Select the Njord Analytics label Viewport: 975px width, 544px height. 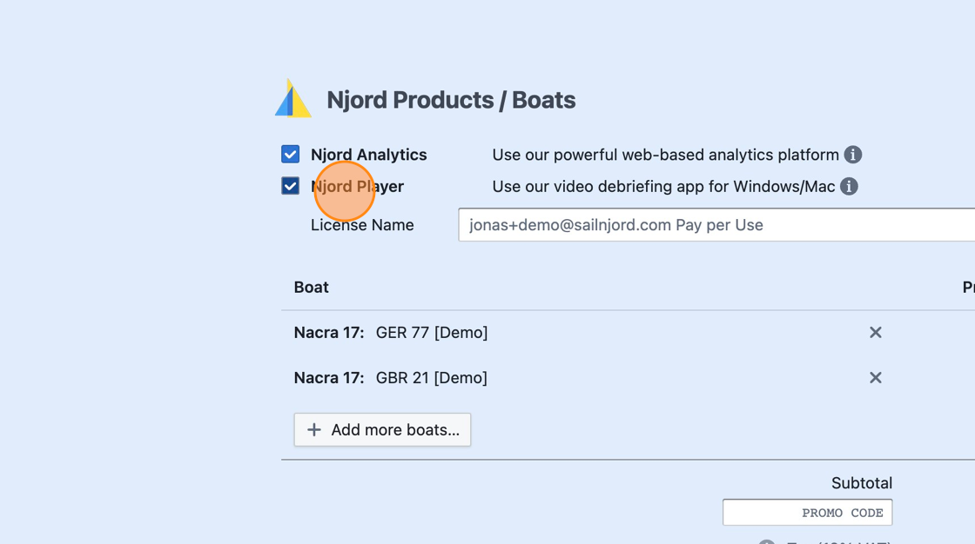(369, 155)
